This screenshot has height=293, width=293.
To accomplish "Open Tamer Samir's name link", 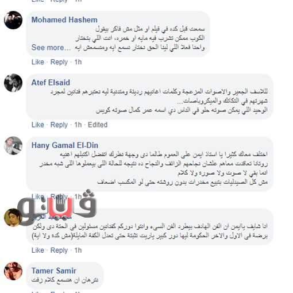I will [x=54, y=271].
